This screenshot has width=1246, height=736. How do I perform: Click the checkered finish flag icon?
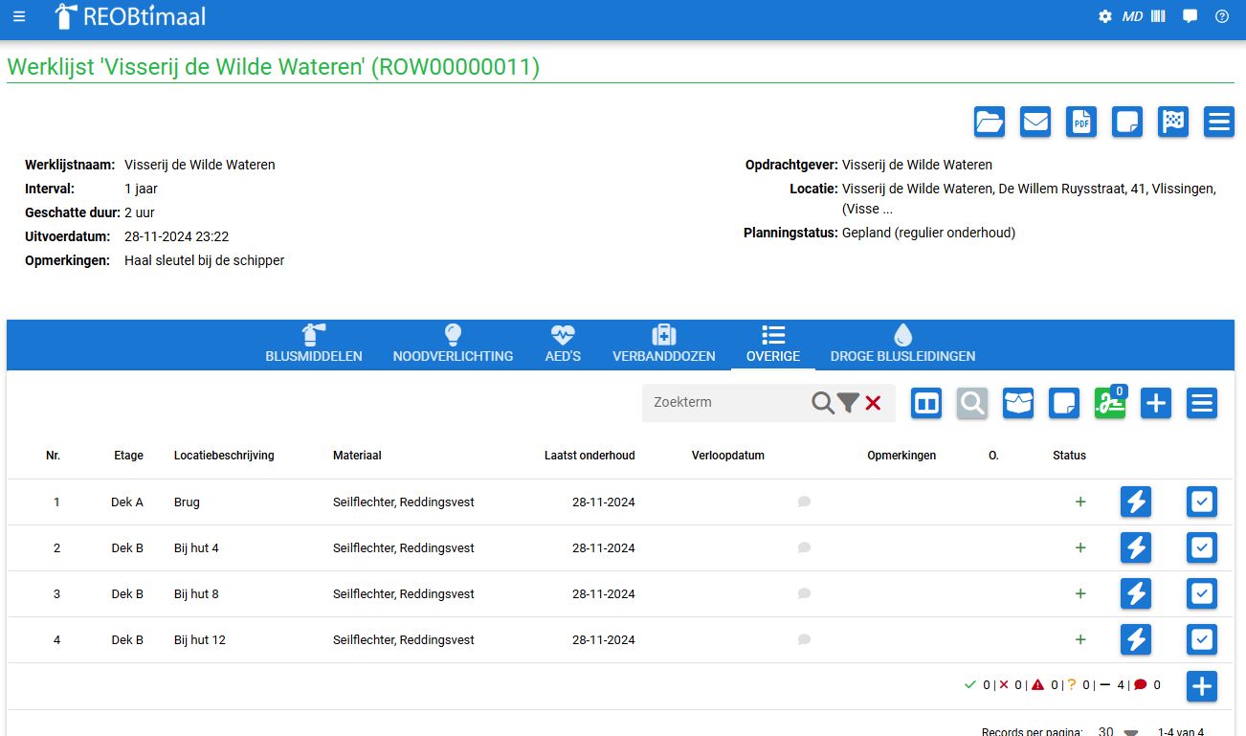coord(1173,122)
